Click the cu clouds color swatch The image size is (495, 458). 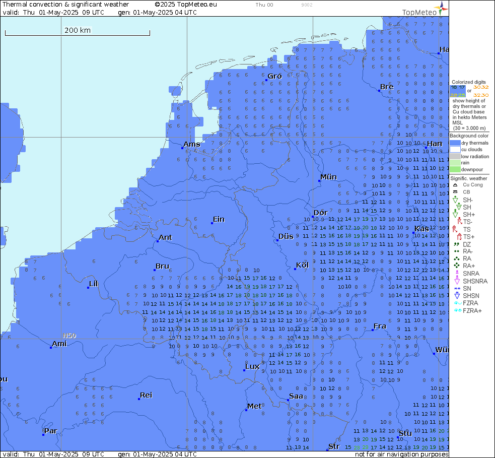pos(455,150)
